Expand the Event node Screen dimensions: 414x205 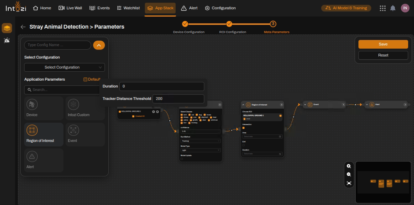click(x=305, y=104)
